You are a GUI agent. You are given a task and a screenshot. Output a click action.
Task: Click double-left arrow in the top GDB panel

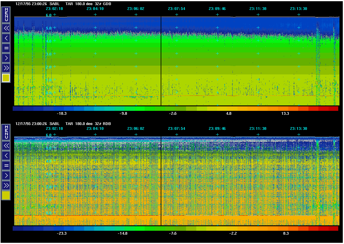coord(6,28)
